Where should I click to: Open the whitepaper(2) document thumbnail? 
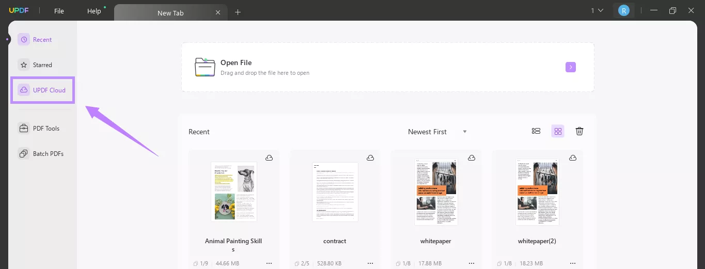(537, 192)
